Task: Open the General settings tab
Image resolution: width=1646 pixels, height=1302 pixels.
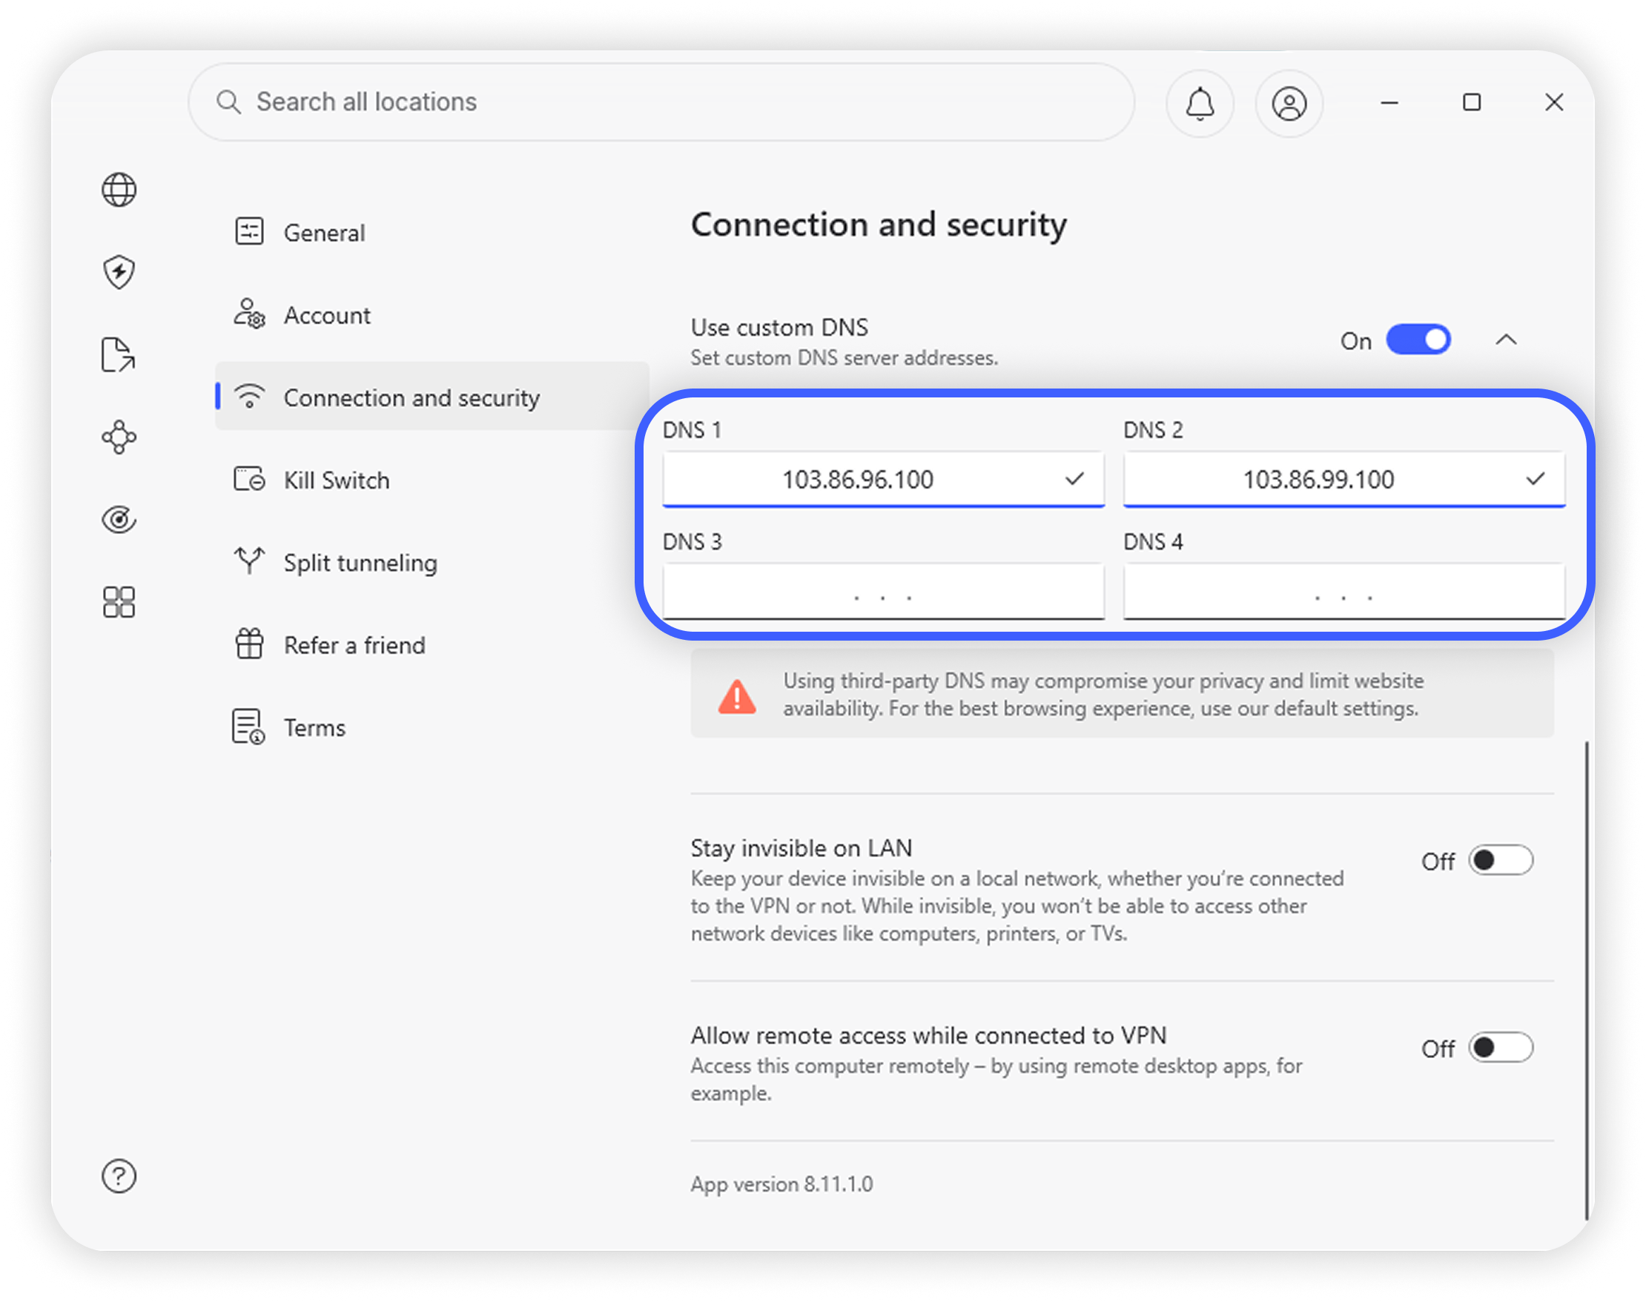Action: point(432,232)
